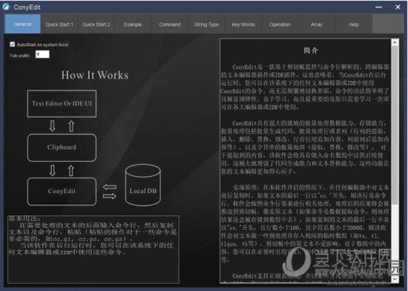Click the ConyEdit app icon in title bar
Screen dimensions: 408x291
point(6,7)
